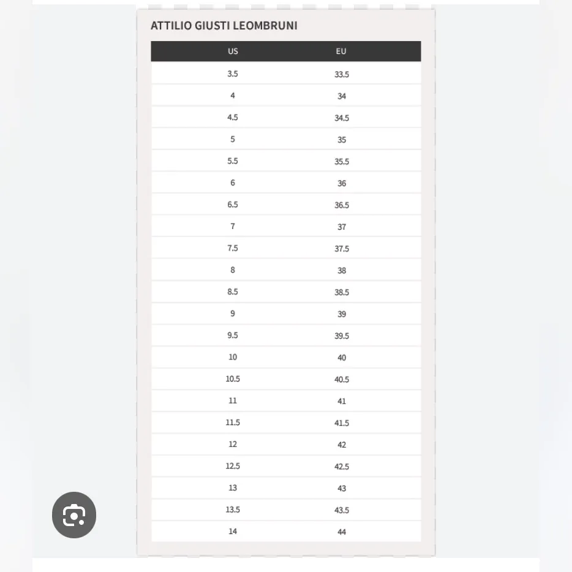Select US size 6.5 cell
The height and width of the screenshot is (572, 572).
[x=233, y=205]
